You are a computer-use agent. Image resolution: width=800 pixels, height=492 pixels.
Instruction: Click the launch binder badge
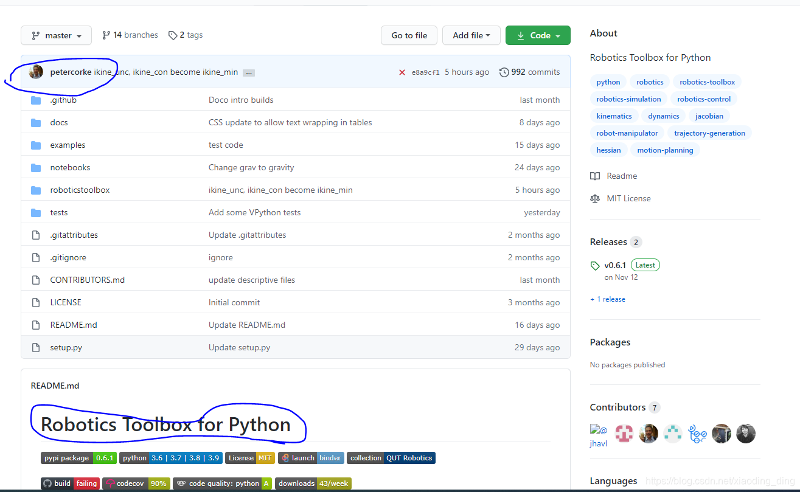[x=311, y=458]
